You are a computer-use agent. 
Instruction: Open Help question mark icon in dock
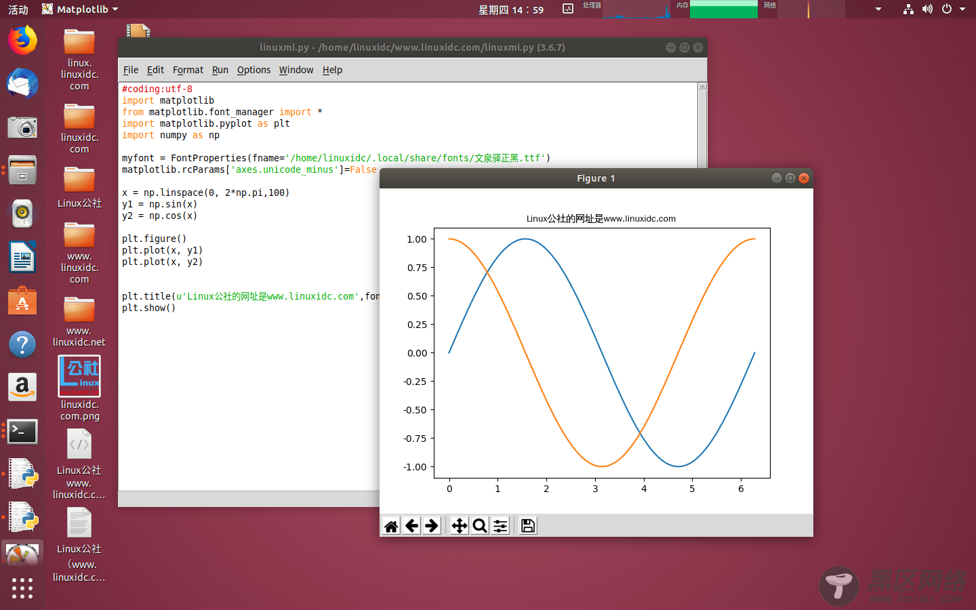(x=22, y=344)
